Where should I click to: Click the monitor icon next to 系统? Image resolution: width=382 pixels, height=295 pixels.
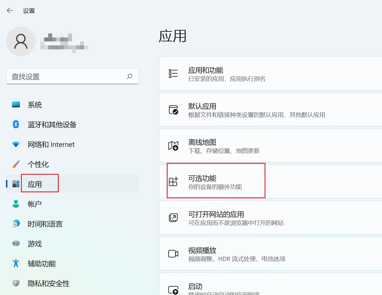click(x=16, y=104)
